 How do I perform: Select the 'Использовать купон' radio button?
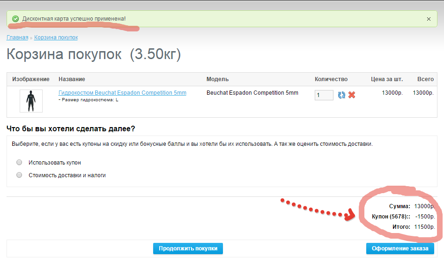(x=19, y=162)
